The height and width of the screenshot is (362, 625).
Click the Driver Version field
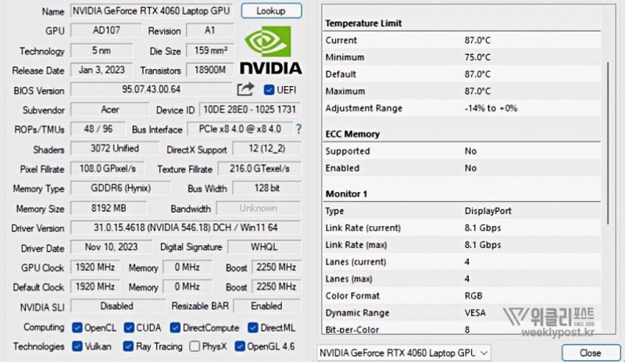click(184, 228)
